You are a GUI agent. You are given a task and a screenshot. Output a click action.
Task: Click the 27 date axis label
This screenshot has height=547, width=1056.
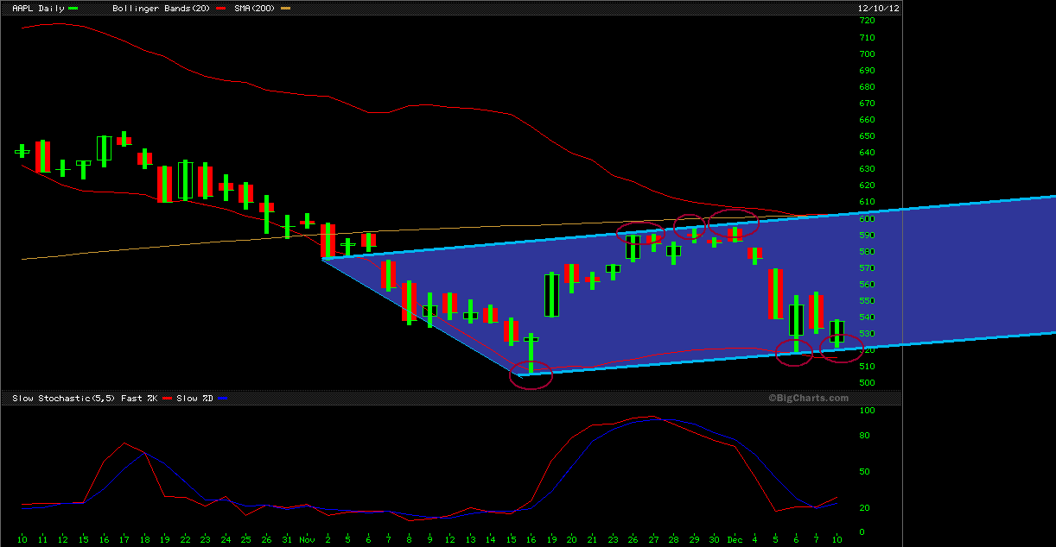click(x=653, y=539)
